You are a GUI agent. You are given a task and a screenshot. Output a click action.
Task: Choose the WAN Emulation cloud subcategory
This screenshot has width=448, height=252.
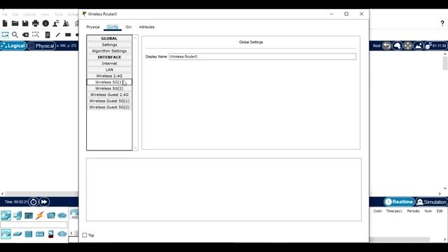click(x=62, y=234)
